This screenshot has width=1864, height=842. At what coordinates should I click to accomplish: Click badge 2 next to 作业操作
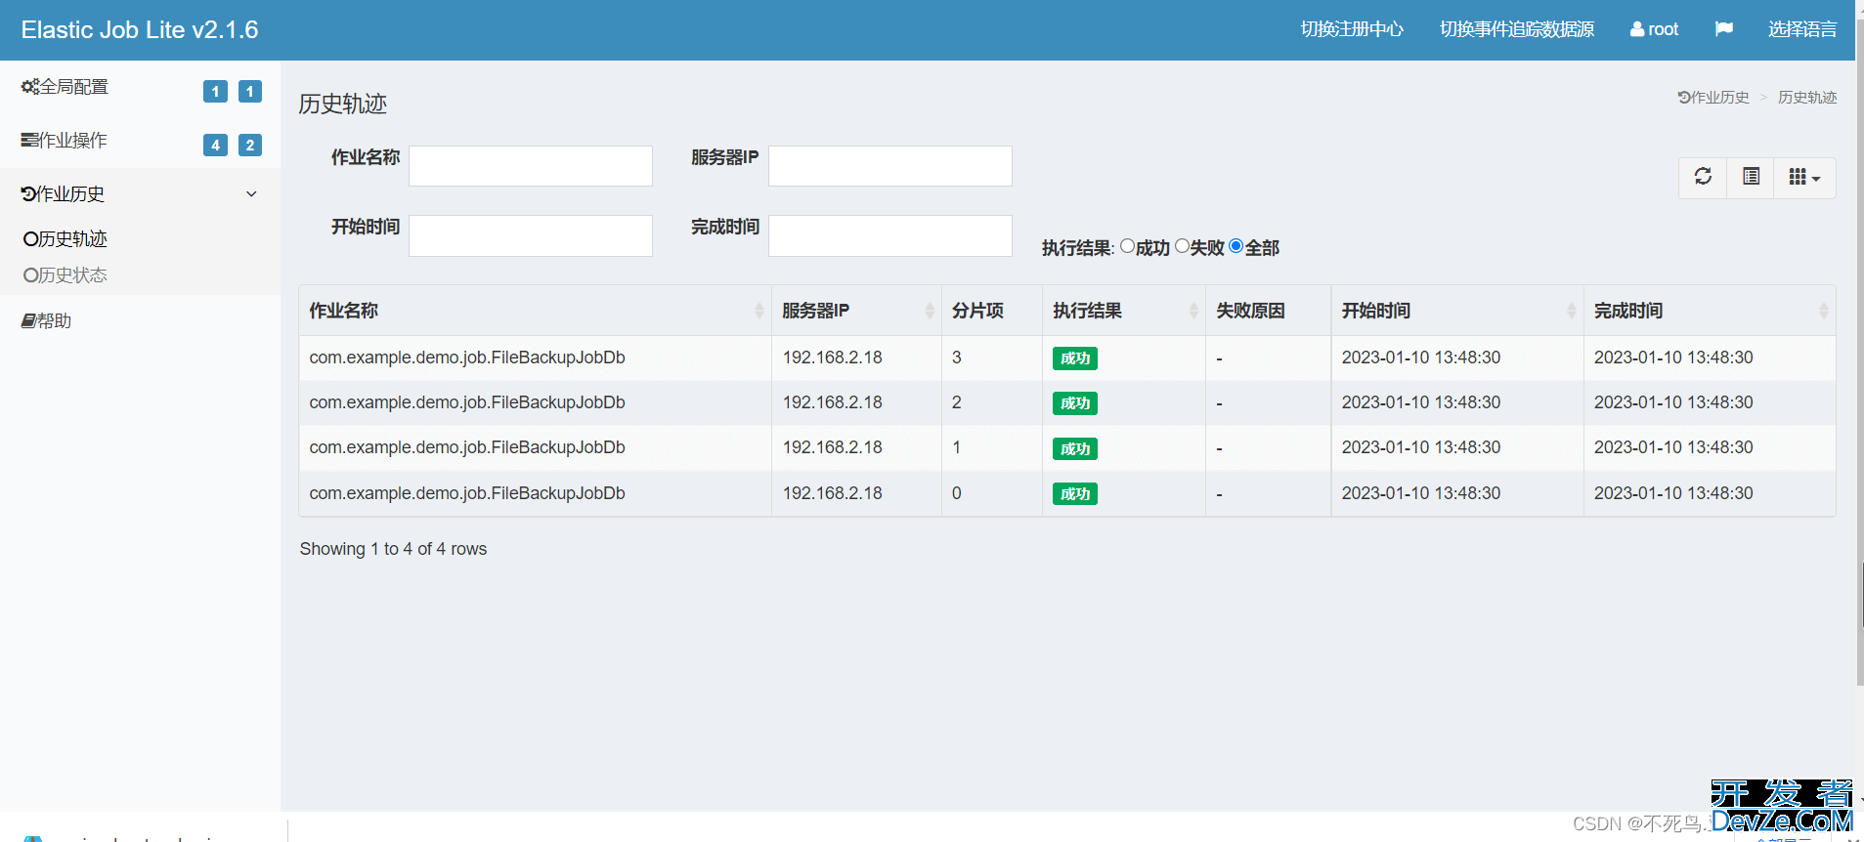(x=250, y=145)
